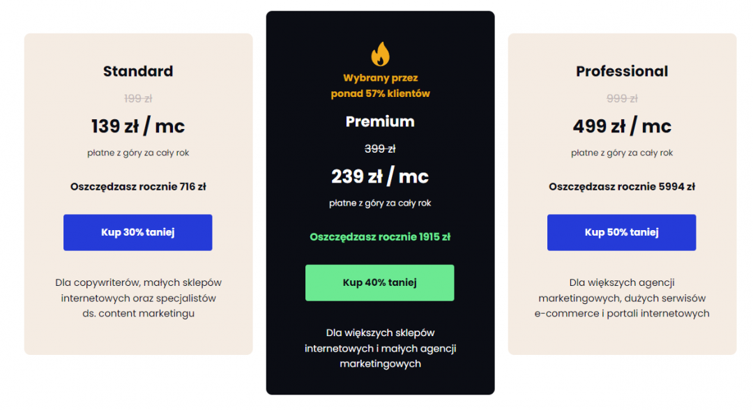The height and width of the screenshot is (410, 753).
Task: Click the flame icon above Premium
Action: (380, 54)
